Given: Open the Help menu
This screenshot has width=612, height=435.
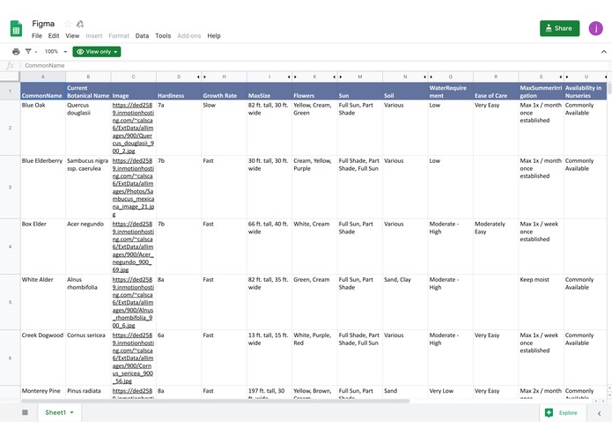Looking at the screenshot, I should tap(213, 36).
